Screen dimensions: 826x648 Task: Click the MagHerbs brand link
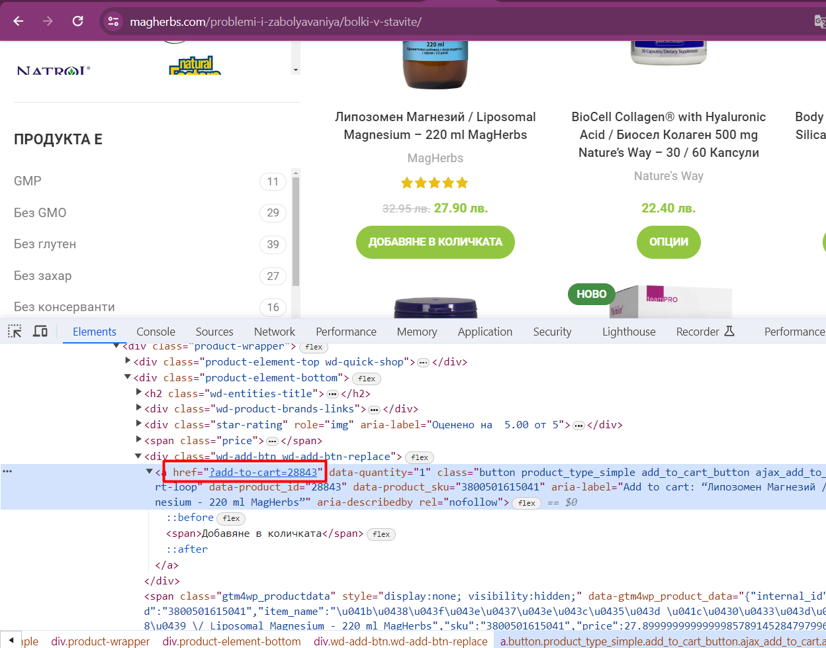click(x=436, y=158)
